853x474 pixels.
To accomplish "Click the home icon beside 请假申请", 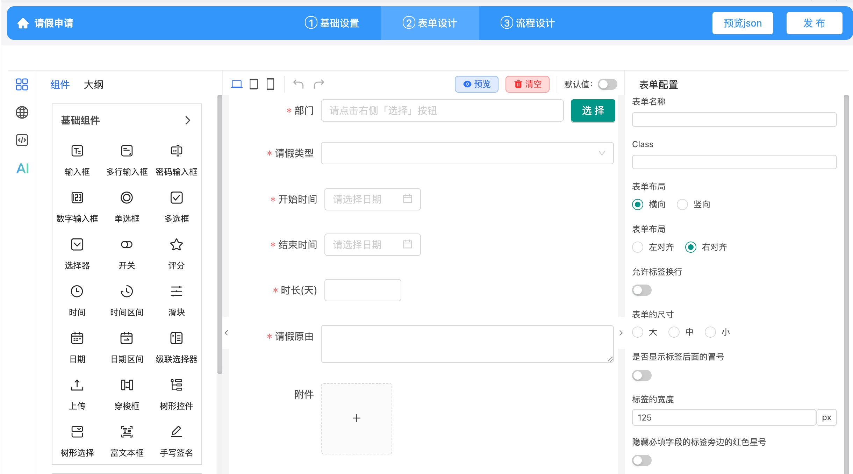I will tap(23, 23).
